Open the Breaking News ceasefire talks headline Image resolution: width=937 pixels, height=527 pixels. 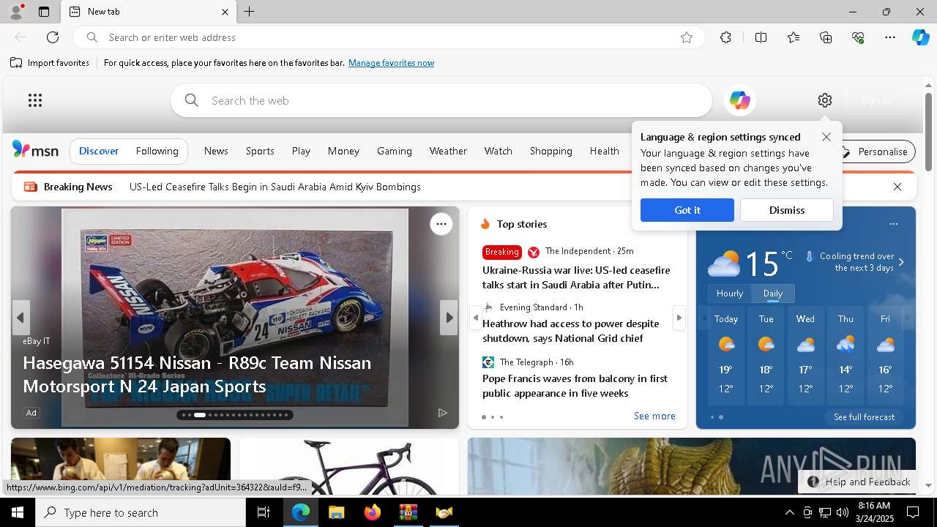pyautogui.click(x=275, y=187)
